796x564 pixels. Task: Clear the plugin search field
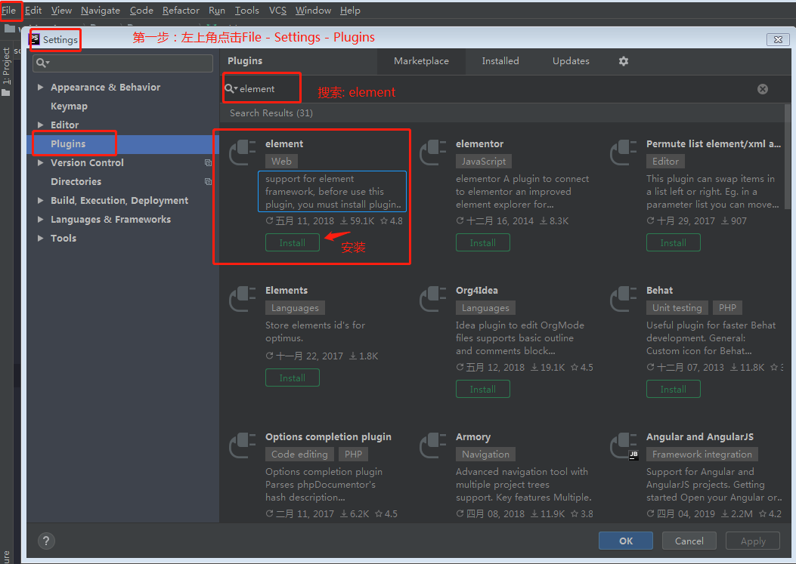[x=763, y=89]
